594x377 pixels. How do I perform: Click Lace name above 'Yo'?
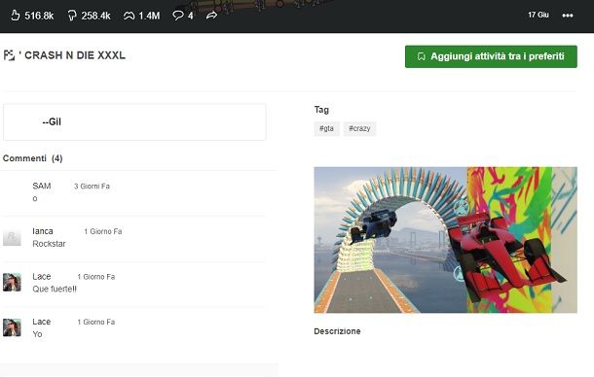[42, 322]
